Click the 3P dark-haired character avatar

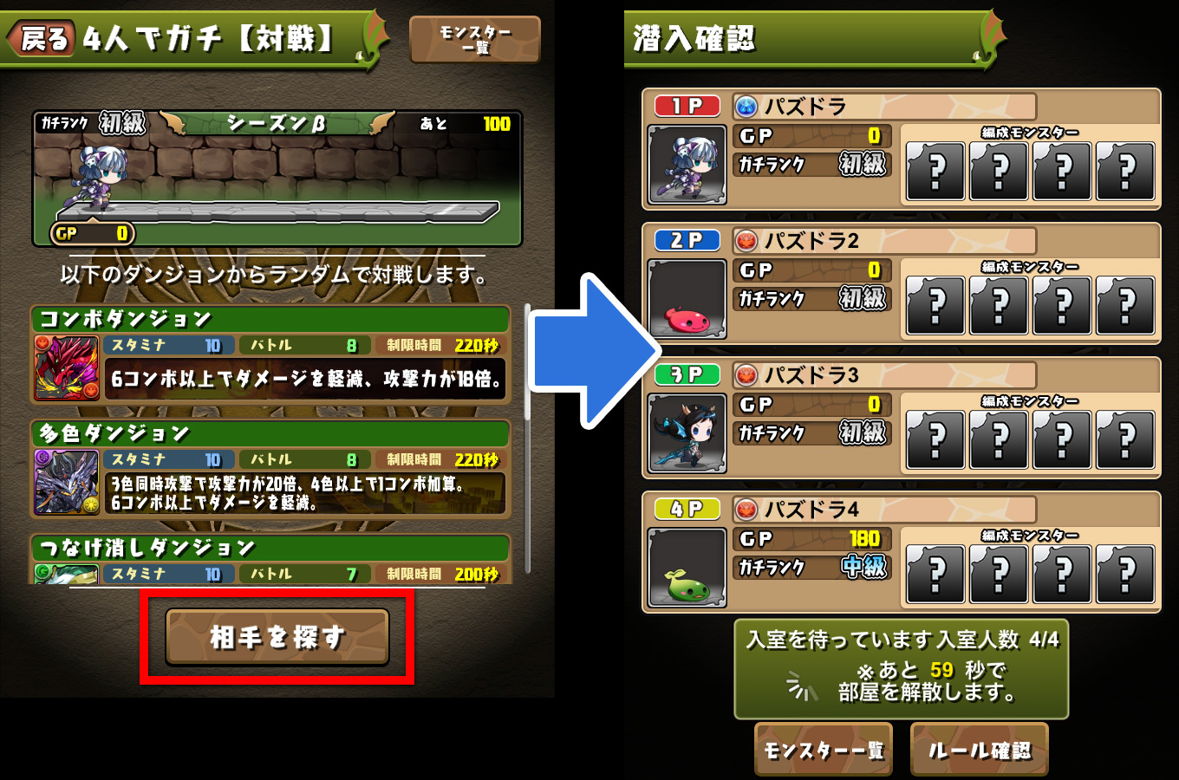pyautogui.click(x=687, y=433)
